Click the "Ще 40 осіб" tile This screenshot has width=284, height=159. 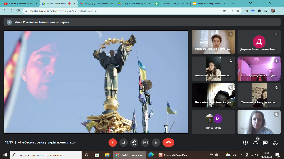coord(213,122)
